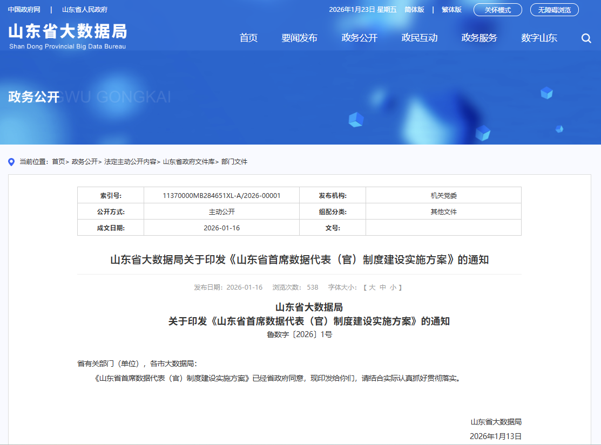
Task: Open the 政民互动 section
Action: coord(420,38)
